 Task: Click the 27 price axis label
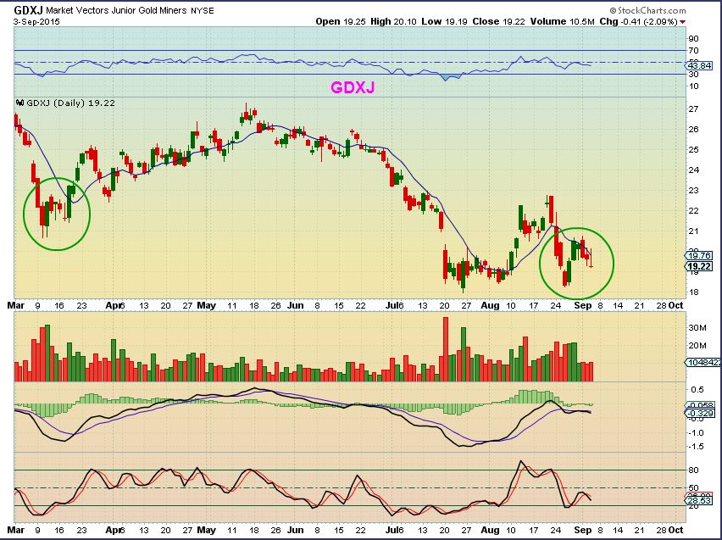click(693, 109)
